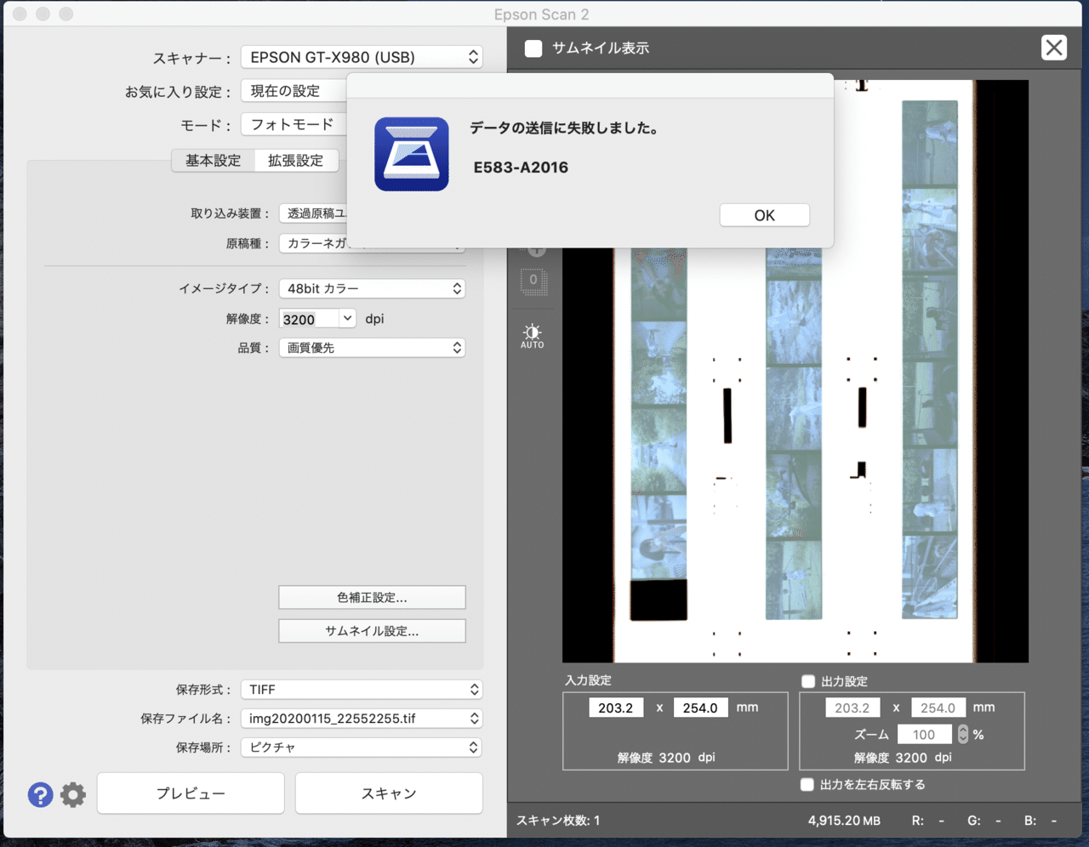Click the 解像度 field showing 3200
This screenshot has width=1089, height=847.
pyautogui.click(x=310, y=319)
